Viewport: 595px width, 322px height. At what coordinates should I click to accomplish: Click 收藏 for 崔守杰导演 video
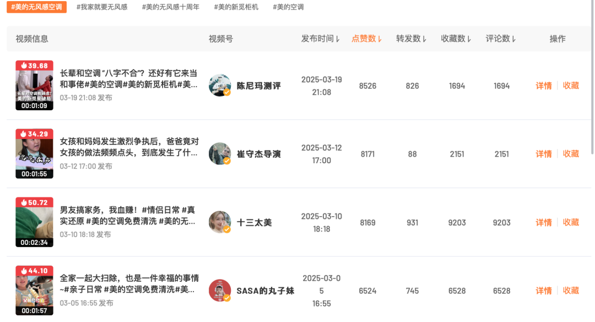point(571,154)
